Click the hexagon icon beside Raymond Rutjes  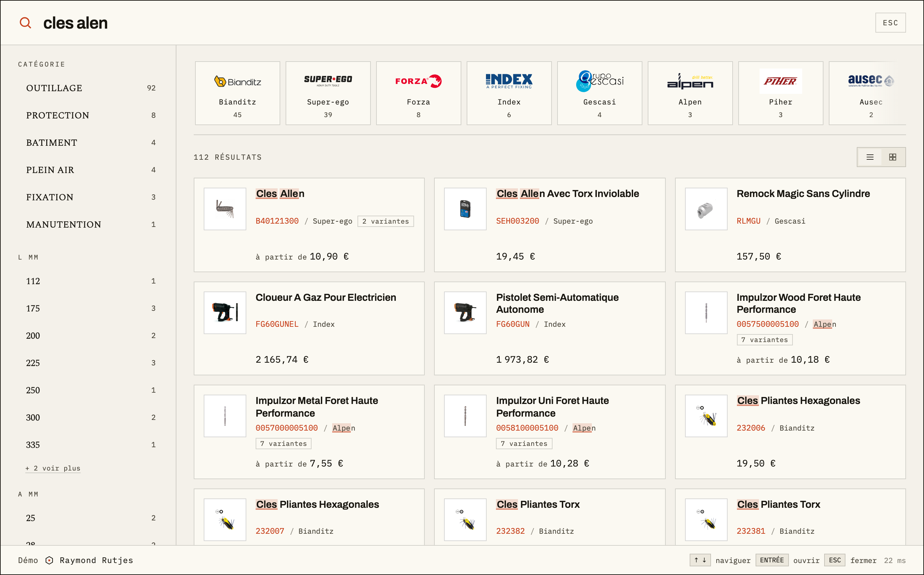[x=49, y=561]
